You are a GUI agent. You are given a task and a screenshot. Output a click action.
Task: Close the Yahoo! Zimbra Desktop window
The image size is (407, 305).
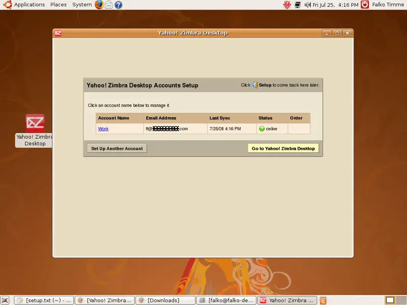[x=347, y=33]
